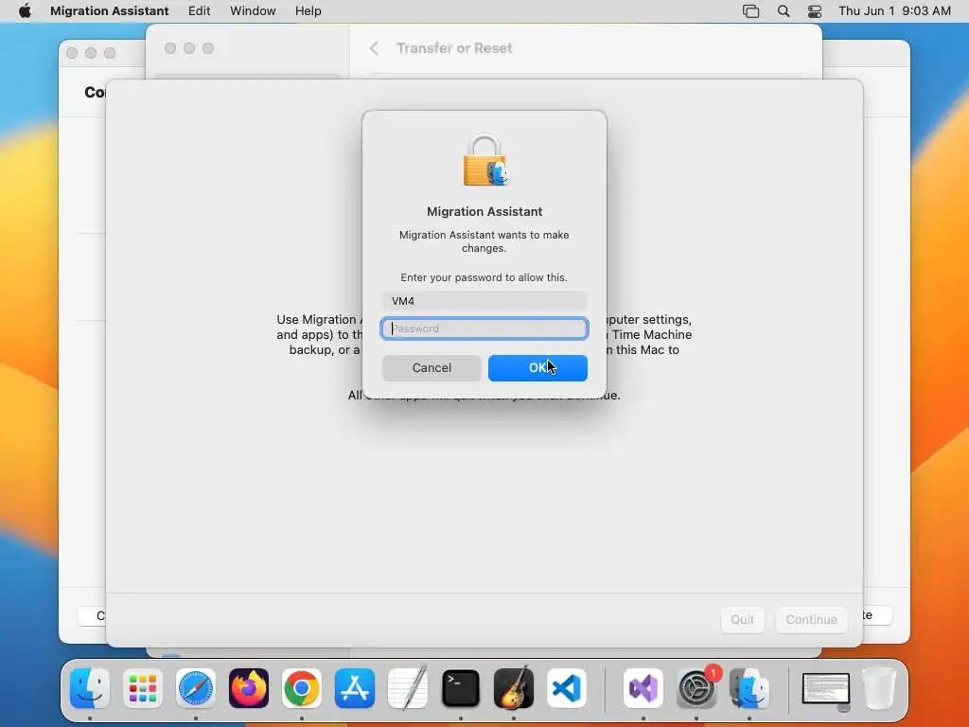Open Terminal from the Dock
The height and width of the screenshot is (727, 969).
point(461,688)
